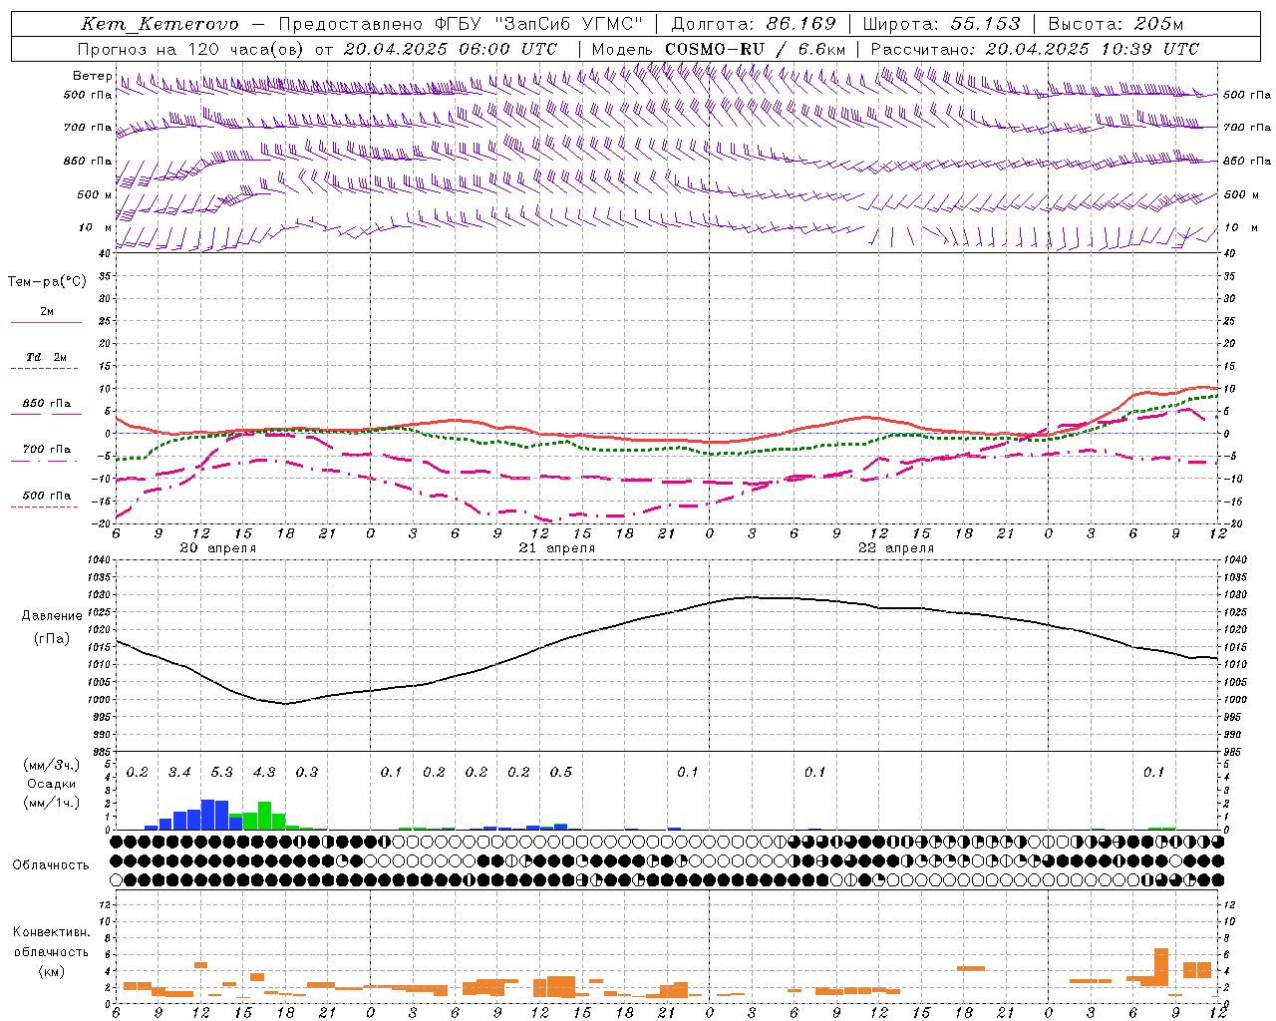Click the Ветер wind panel label
The width and height of the screenshot is (1276, 1021).
point(93,76)
